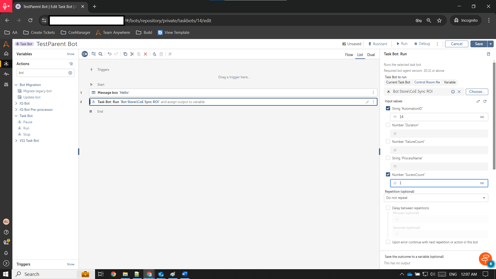Open the Do not repeat dropdown
Image resolution: width=496 pixels, height=279 pixels.
[436, 198]
